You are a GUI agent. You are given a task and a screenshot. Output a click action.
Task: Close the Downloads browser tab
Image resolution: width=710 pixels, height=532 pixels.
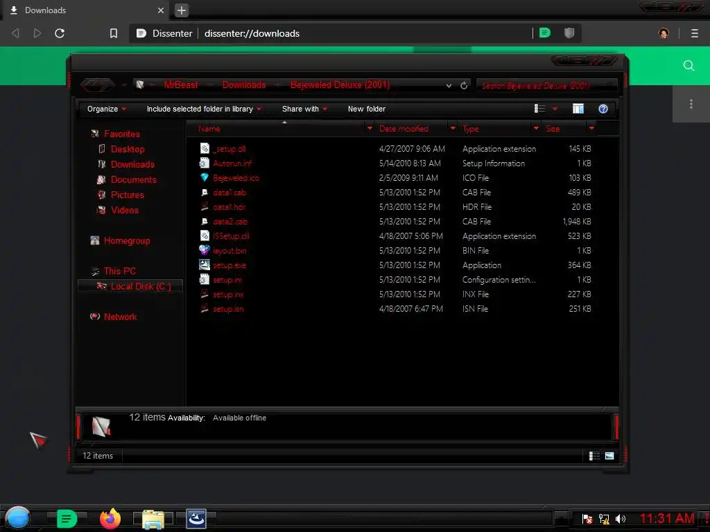click(x=161, y=10)
